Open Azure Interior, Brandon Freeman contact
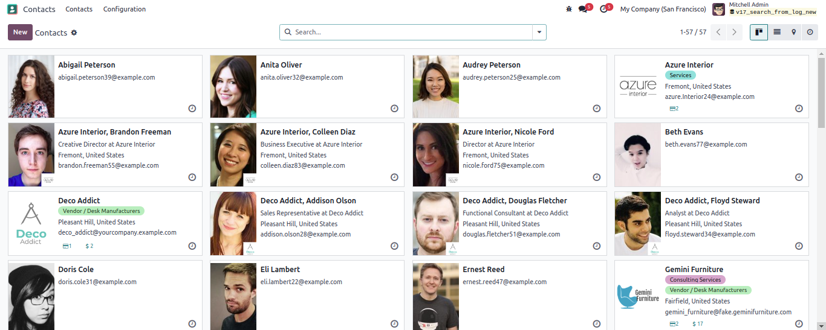826x330 pixels. click(115, 132)
